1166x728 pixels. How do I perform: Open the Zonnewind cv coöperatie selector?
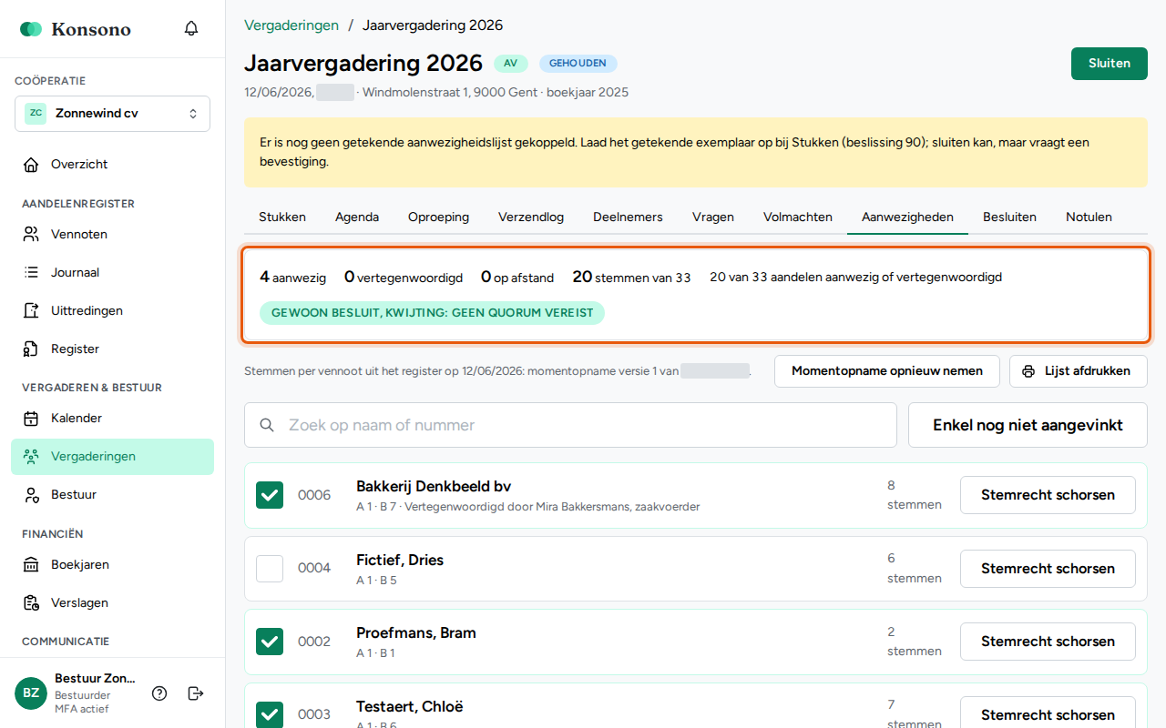tap(112, 114)
